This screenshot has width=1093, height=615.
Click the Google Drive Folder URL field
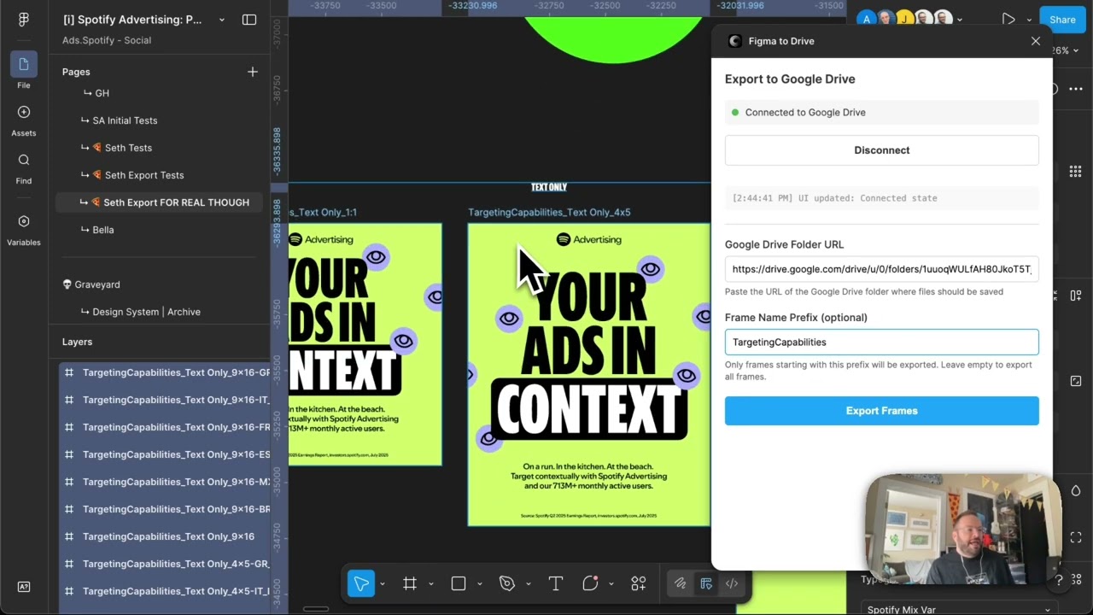(x=882, y=269)
